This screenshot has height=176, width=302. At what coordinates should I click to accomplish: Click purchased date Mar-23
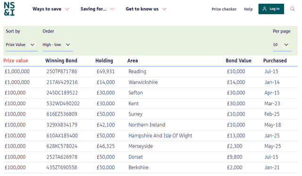pyautogui.click(x=272, y=104)
